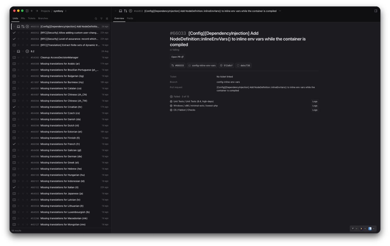Screen dimensions: 390x246
Task: Select Missing translations for Bulgarian (bg)
Action: (60, 76)
